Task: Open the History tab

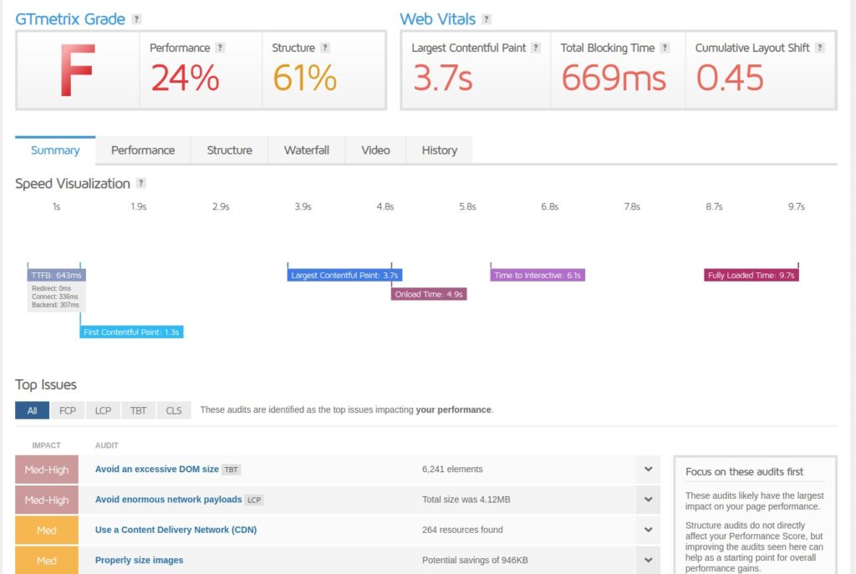Action: [439, 150]
